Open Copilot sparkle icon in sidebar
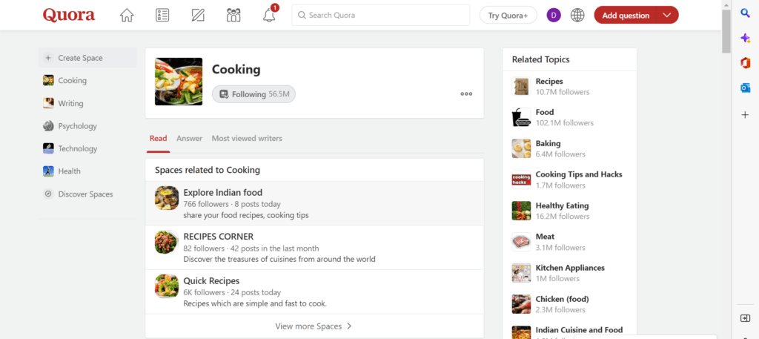The width and height of the screenshot is (759, 339). (745, 38)
